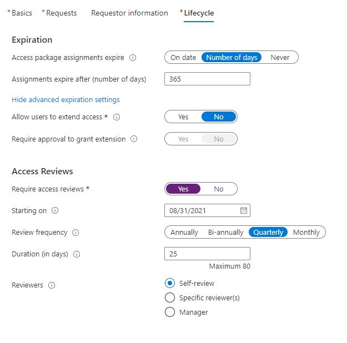Select the Self-review radio button
347x343 pixels.
(170, 283)
